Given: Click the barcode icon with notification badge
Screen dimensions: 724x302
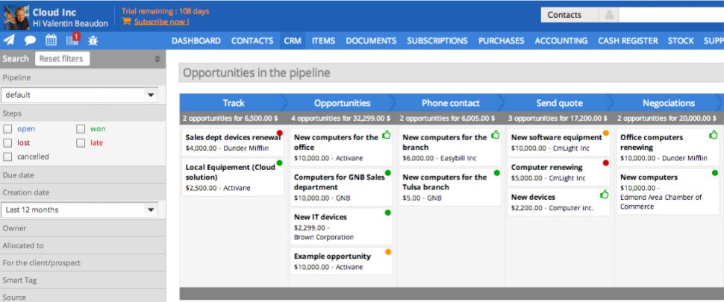Looking at the screenshot, I should tap(72, 40).
